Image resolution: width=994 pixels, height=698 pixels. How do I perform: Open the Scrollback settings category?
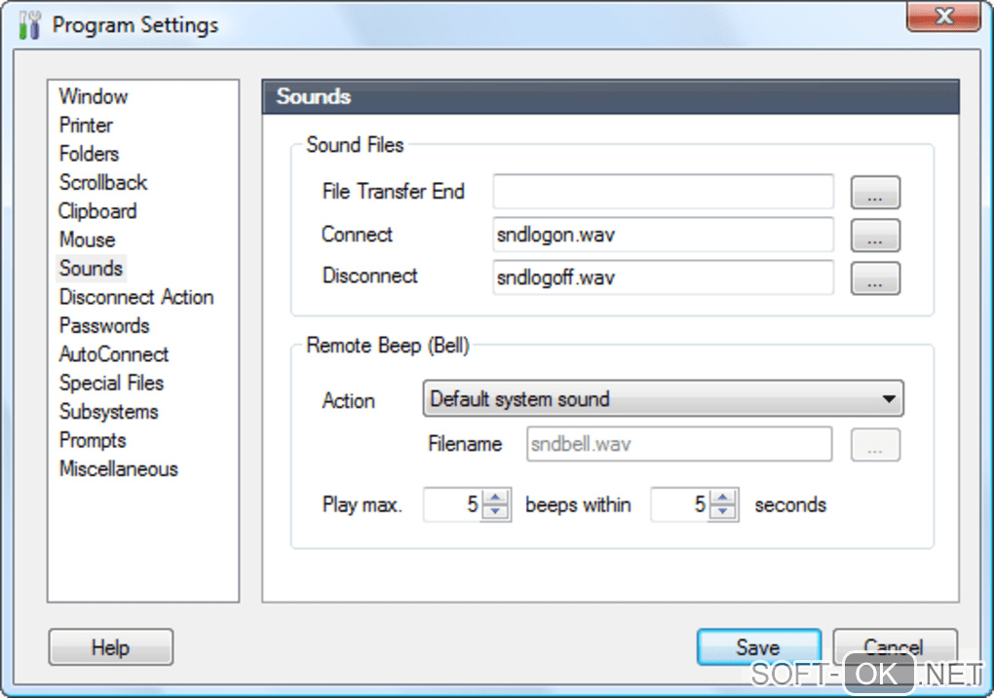click(x=103, y=182)
